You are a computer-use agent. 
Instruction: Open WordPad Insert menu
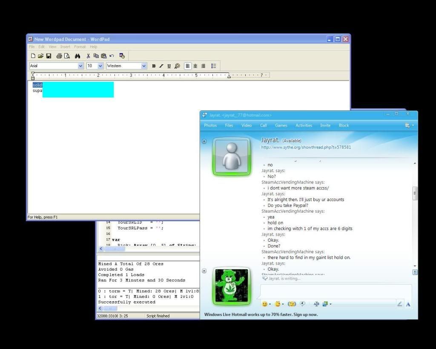point(65,47)
